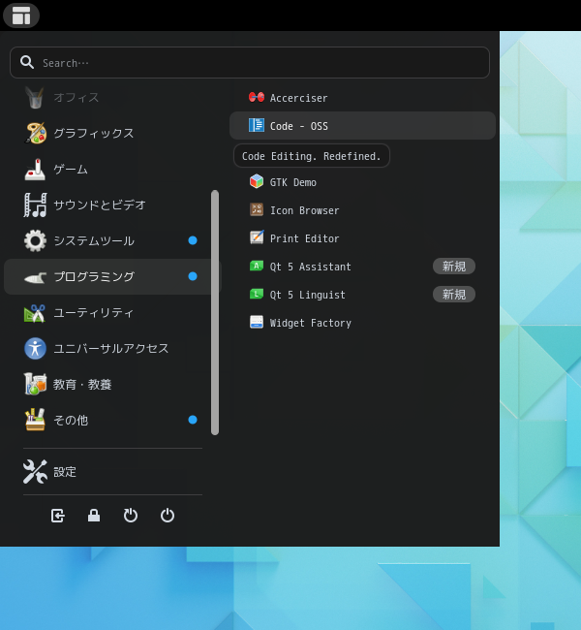This screenshot has width=581, height=630.
Task: Click the logout icon at bottom
Action: pyautogui.click(x=57, y=516)
